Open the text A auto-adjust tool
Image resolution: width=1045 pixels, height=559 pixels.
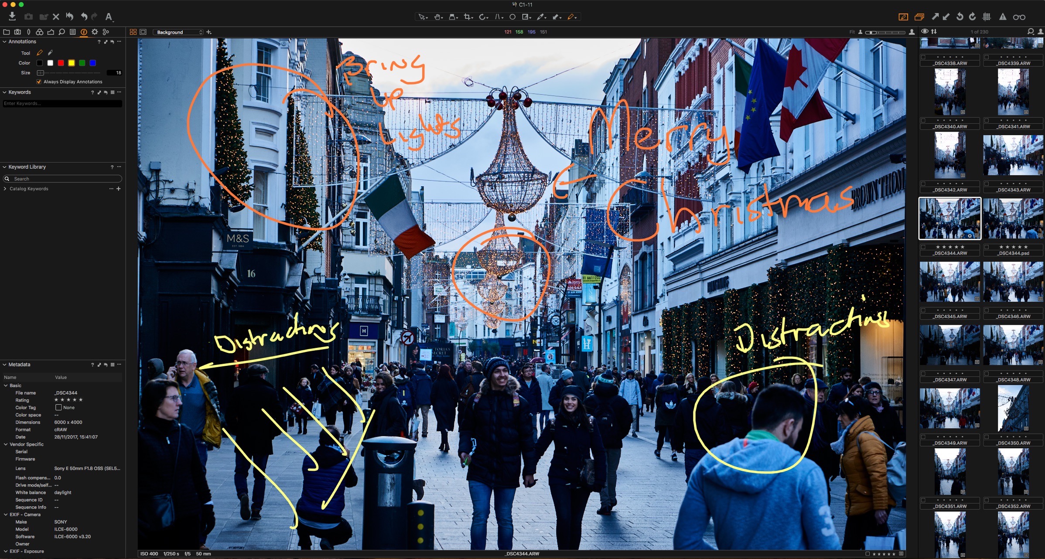pyautogui.click(x=109, y=17)
